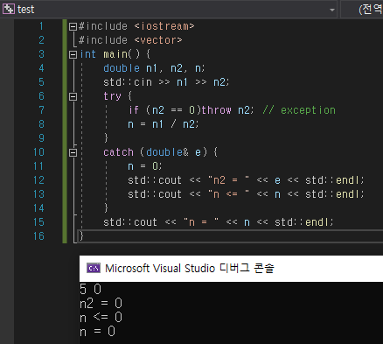Click 'n = 0;' on line 11
Screen dimensions: 383x344
point(144,166)
